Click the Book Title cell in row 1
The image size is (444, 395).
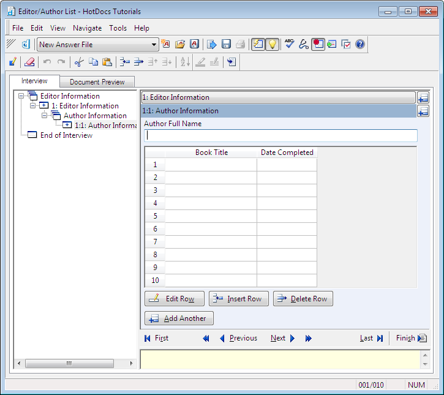point(211,165)
